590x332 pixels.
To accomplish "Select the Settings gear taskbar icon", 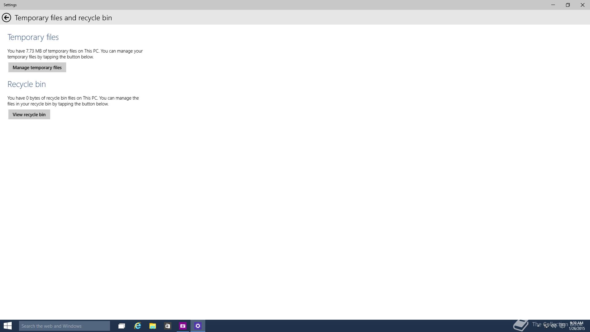I will [x=198, y=326].
